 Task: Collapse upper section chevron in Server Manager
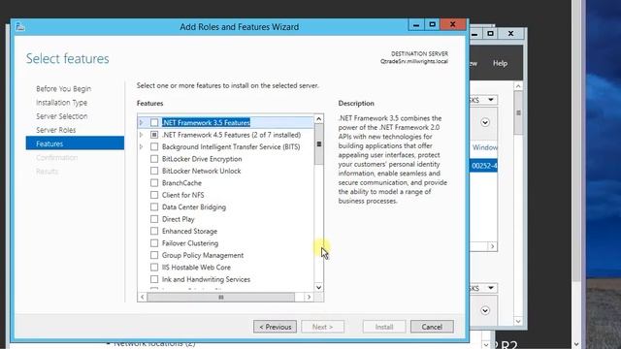point(485,122)
